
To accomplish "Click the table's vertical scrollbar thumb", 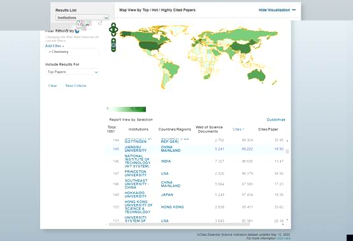I will point(287,151).
